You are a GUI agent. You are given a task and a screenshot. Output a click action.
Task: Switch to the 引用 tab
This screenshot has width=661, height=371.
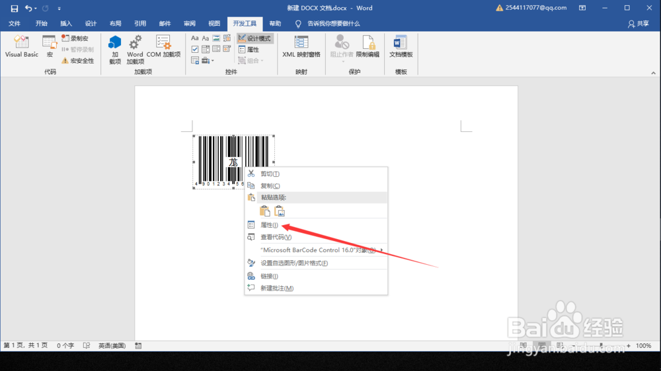(x=140, y=24)
